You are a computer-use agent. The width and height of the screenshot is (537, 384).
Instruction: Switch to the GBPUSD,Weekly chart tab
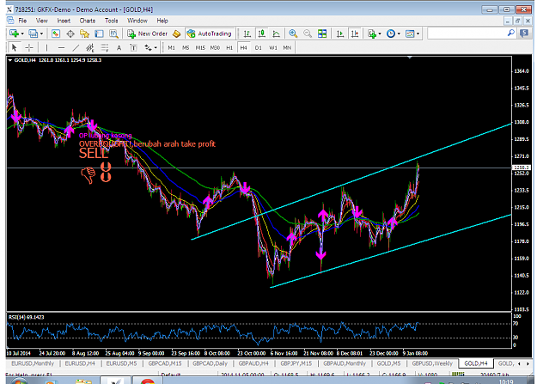pyautogui.click(x=432, y=363)
